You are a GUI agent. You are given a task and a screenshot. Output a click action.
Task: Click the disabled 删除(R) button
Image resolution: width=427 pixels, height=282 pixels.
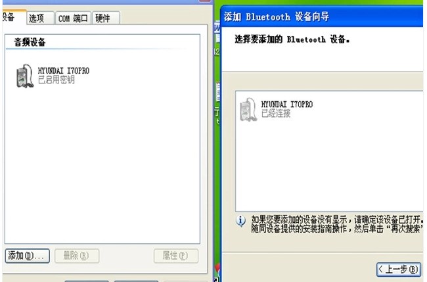[x=76, y=256]
